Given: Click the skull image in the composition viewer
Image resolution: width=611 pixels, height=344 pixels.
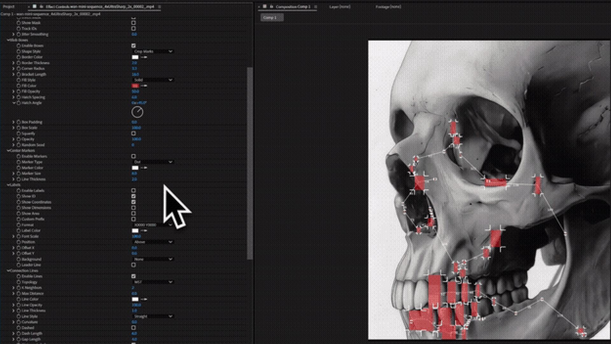Looking at the screenshot, I should coord(489,190).
